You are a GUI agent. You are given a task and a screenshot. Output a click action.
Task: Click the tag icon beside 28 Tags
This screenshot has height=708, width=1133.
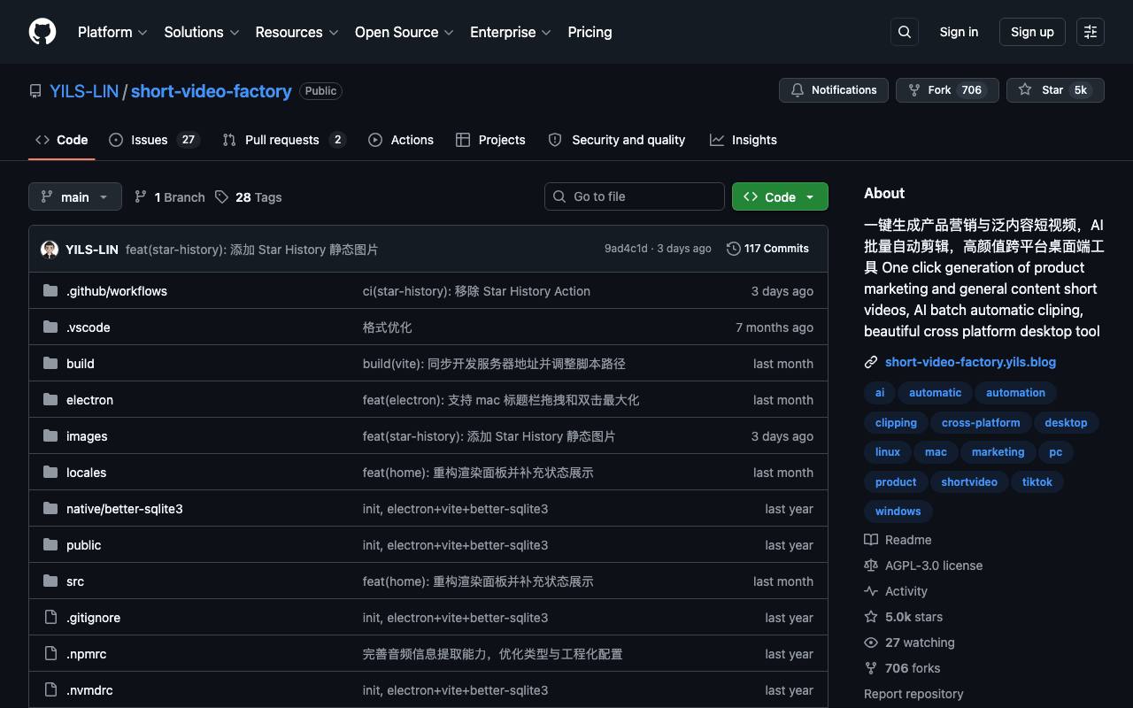point(221,196)
